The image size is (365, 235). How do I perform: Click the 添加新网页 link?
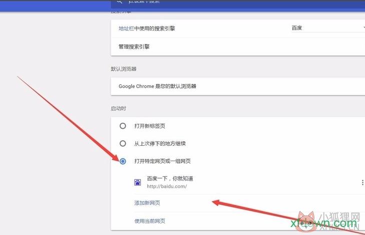pos(147,203)
